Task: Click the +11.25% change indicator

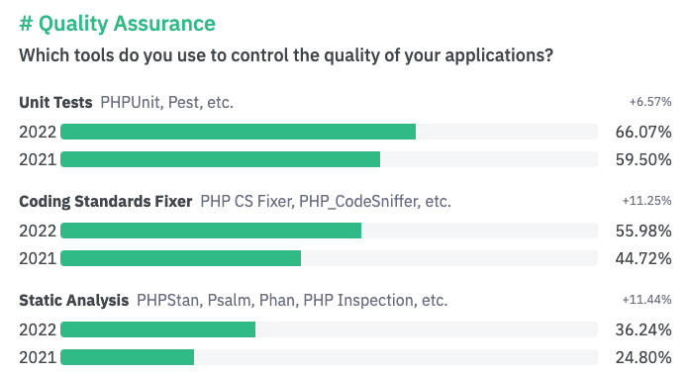Action: [646, 201]
